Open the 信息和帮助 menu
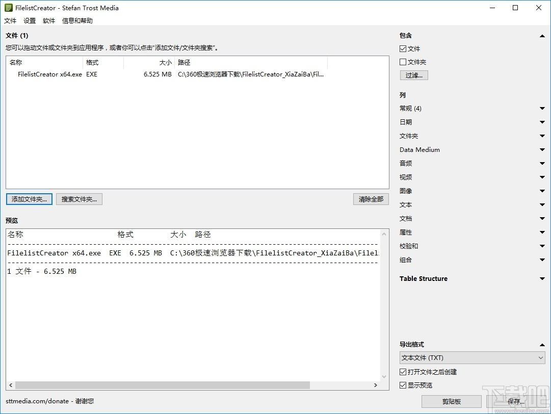Image resolution: width=551 pixels, height=414 pixels. [x=77, y=21]
